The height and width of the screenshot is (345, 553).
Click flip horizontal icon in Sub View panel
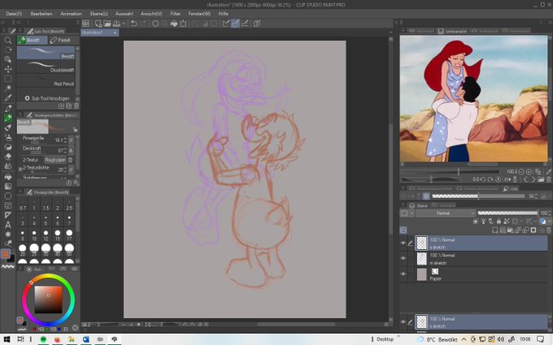507,179
